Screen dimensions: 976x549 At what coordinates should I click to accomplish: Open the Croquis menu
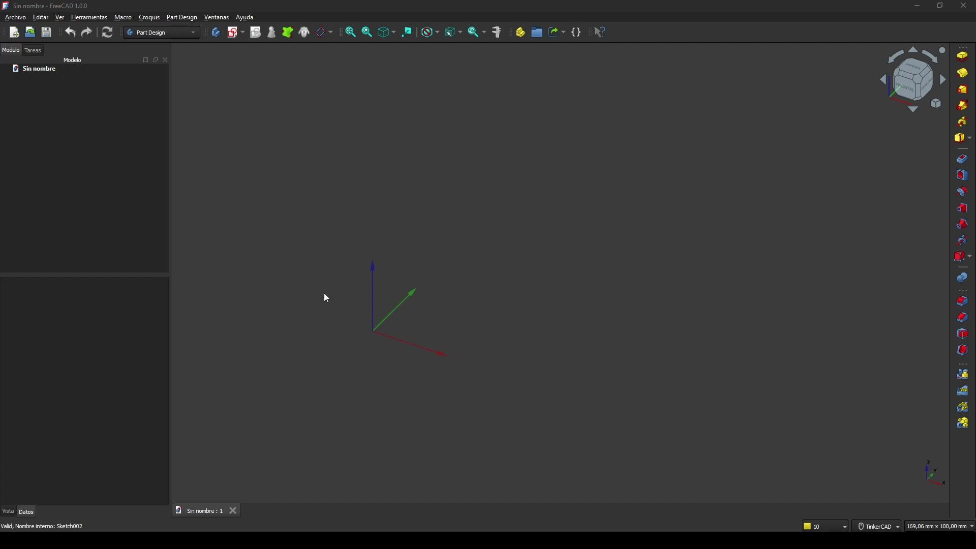(149, 17)
